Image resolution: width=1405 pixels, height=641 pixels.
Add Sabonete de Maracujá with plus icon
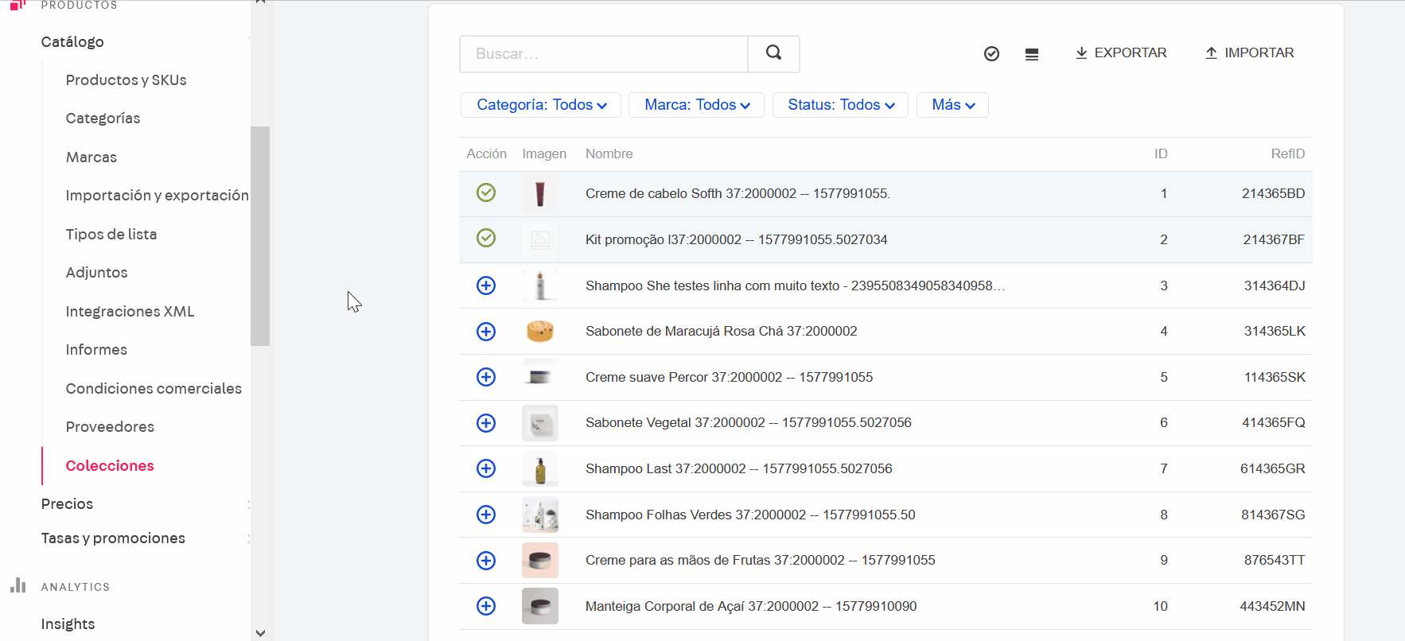click(486, 332)
